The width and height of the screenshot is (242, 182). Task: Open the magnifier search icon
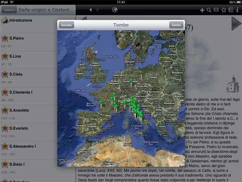coord(209,10)
